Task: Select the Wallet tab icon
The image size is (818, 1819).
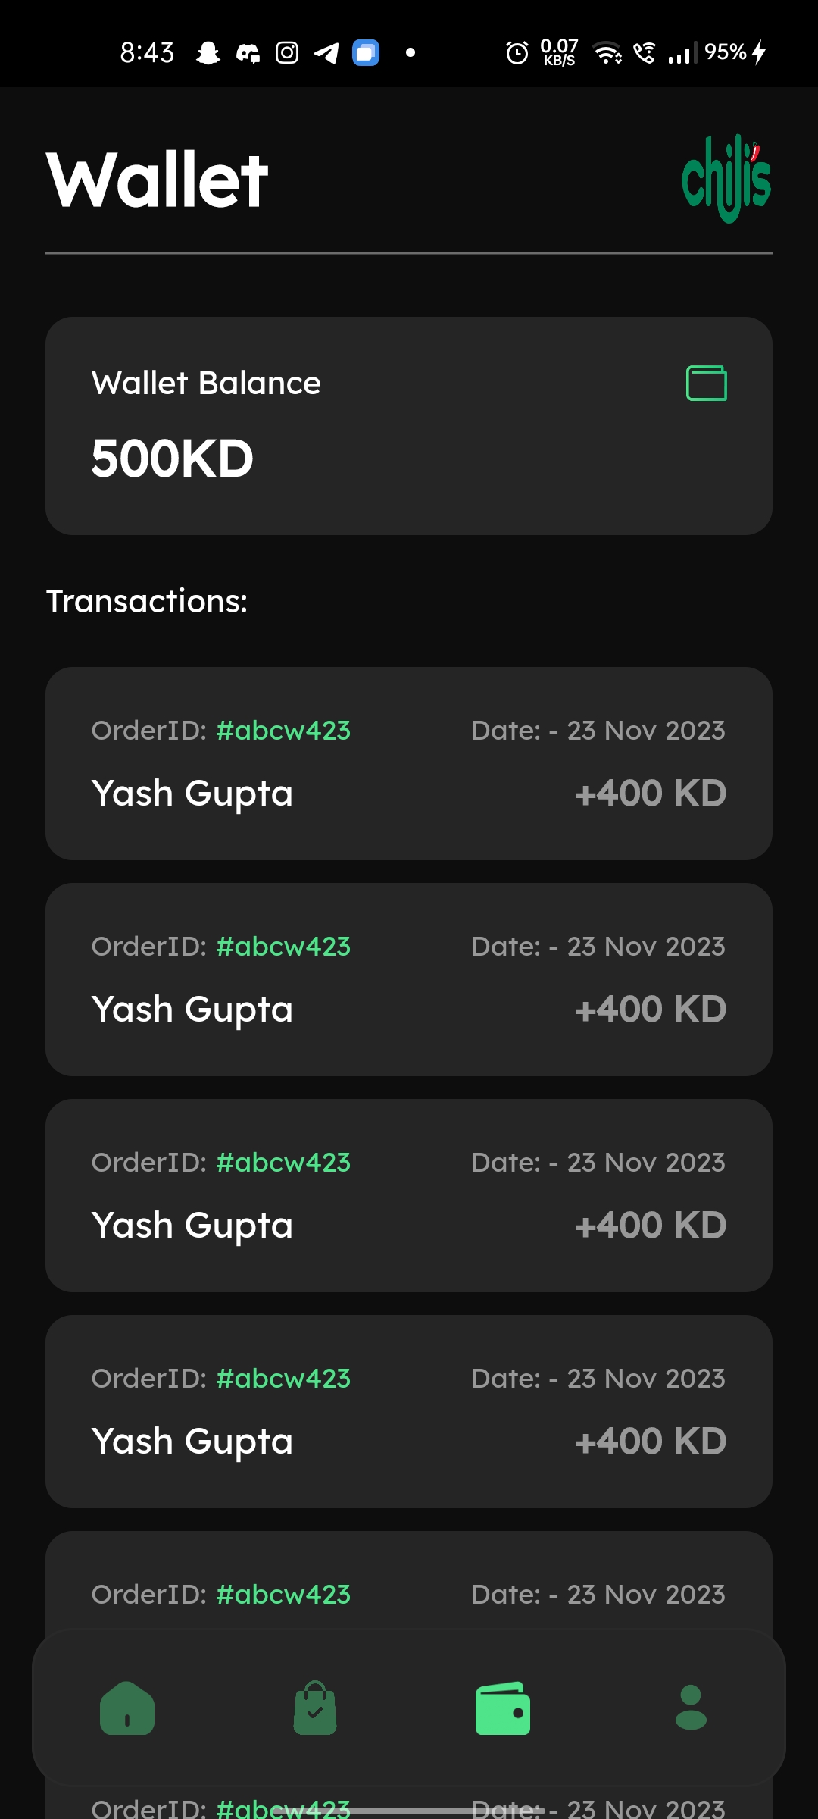Action: click(503, 1708)
